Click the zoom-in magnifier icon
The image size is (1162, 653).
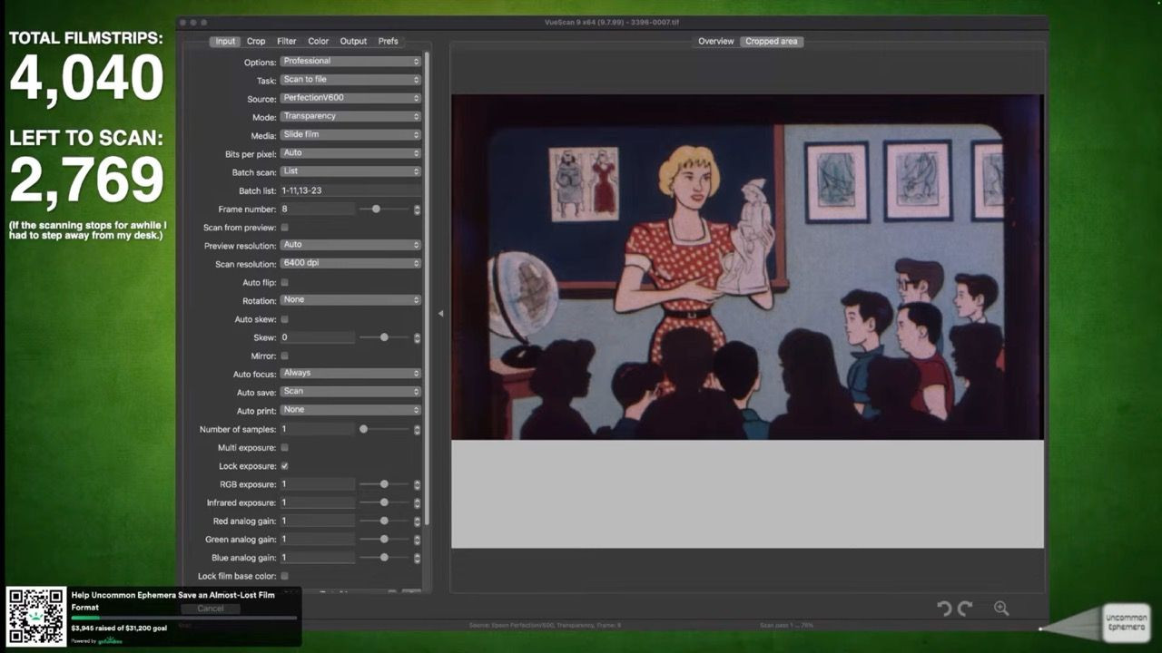pyautogui.click(x=1001, y=609)
